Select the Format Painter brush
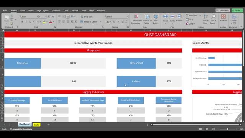 12,23
